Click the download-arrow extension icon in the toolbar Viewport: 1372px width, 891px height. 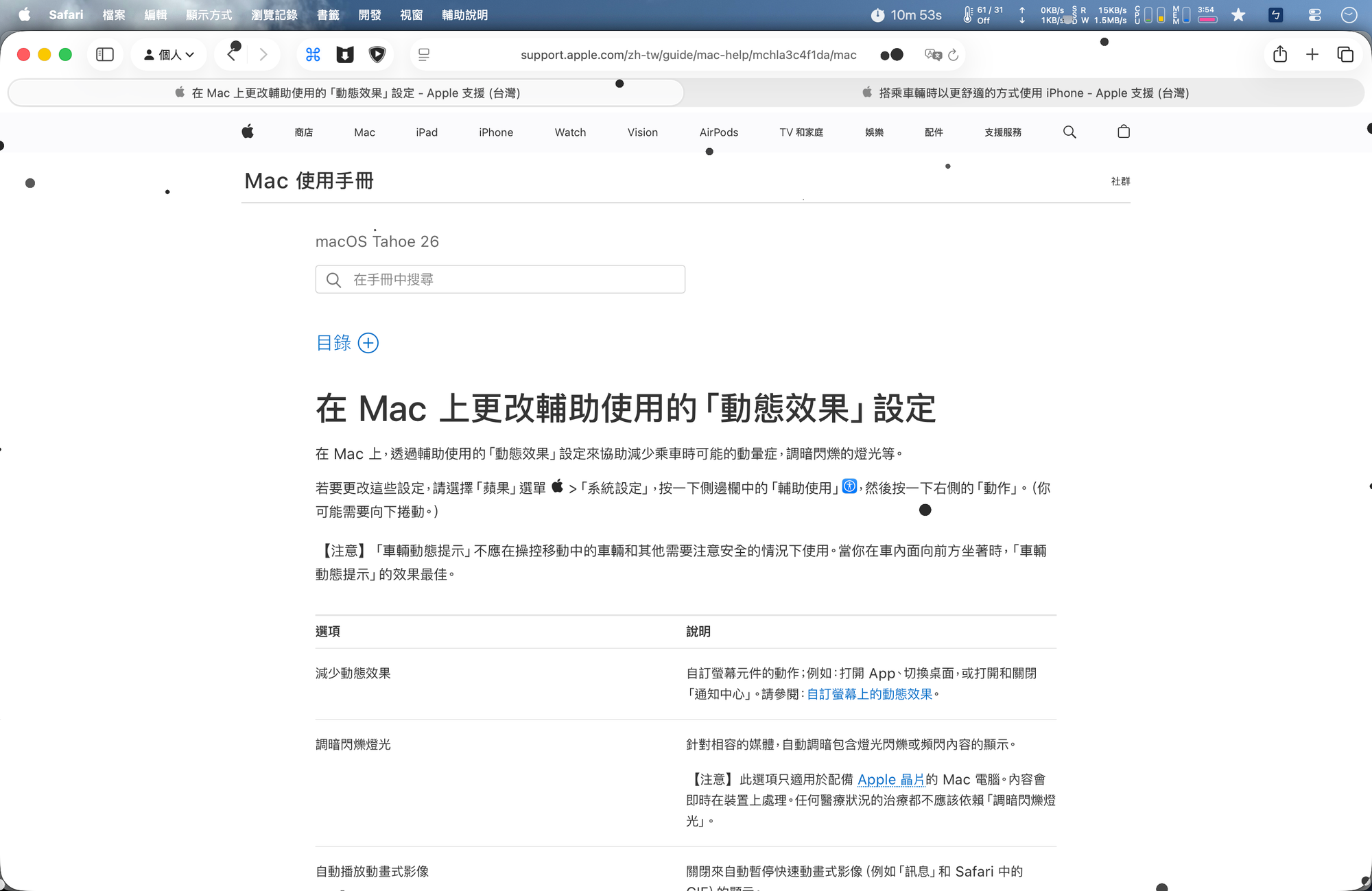(x=345, y=54)
